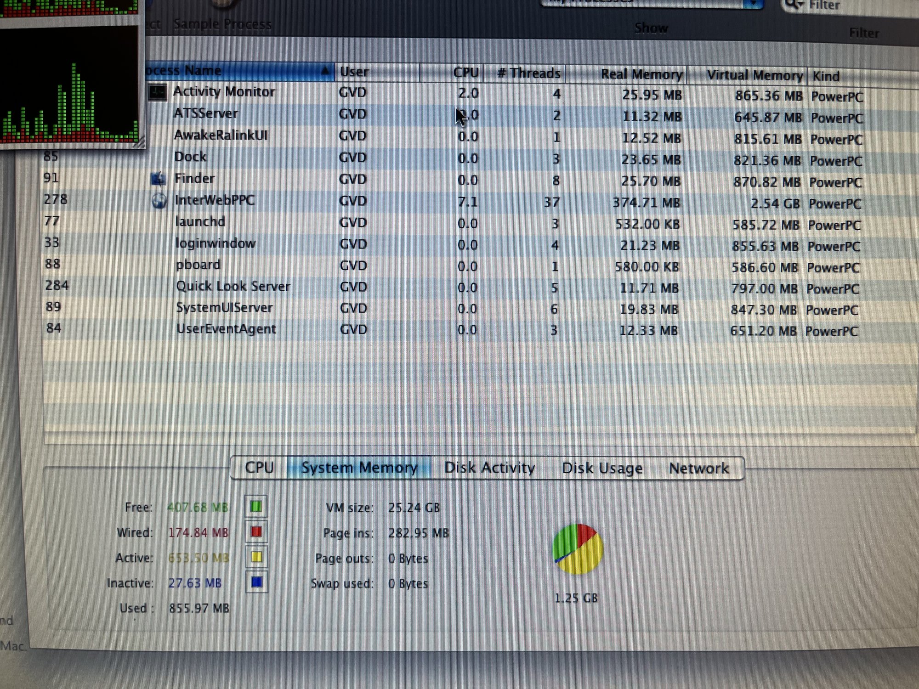
Task: Grab the CPU history window resize handle
Action: [141, 144]
